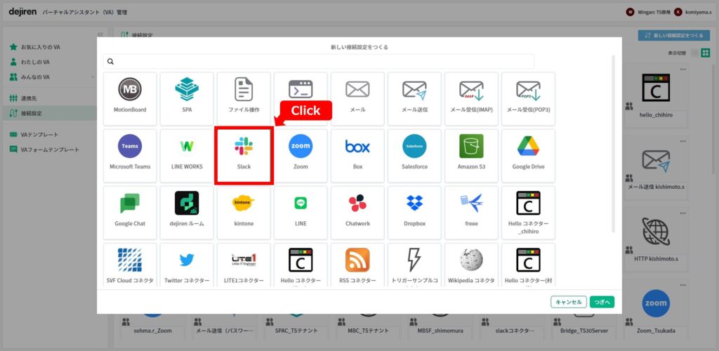Select the LITE1コネクター tile
The image size is (719, 351).
pos(244,265)
